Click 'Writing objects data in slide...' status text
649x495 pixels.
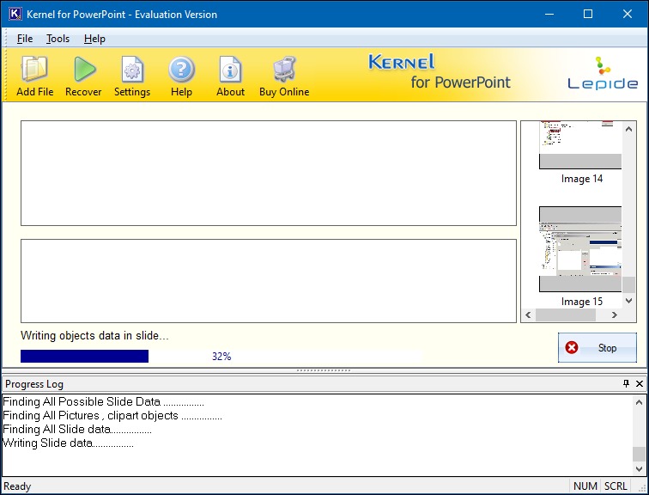pos(94,335)
